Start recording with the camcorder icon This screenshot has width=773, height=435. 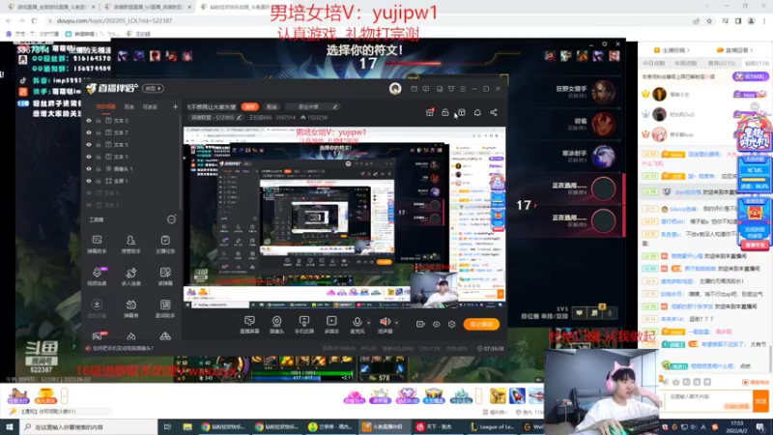(420, 324)
